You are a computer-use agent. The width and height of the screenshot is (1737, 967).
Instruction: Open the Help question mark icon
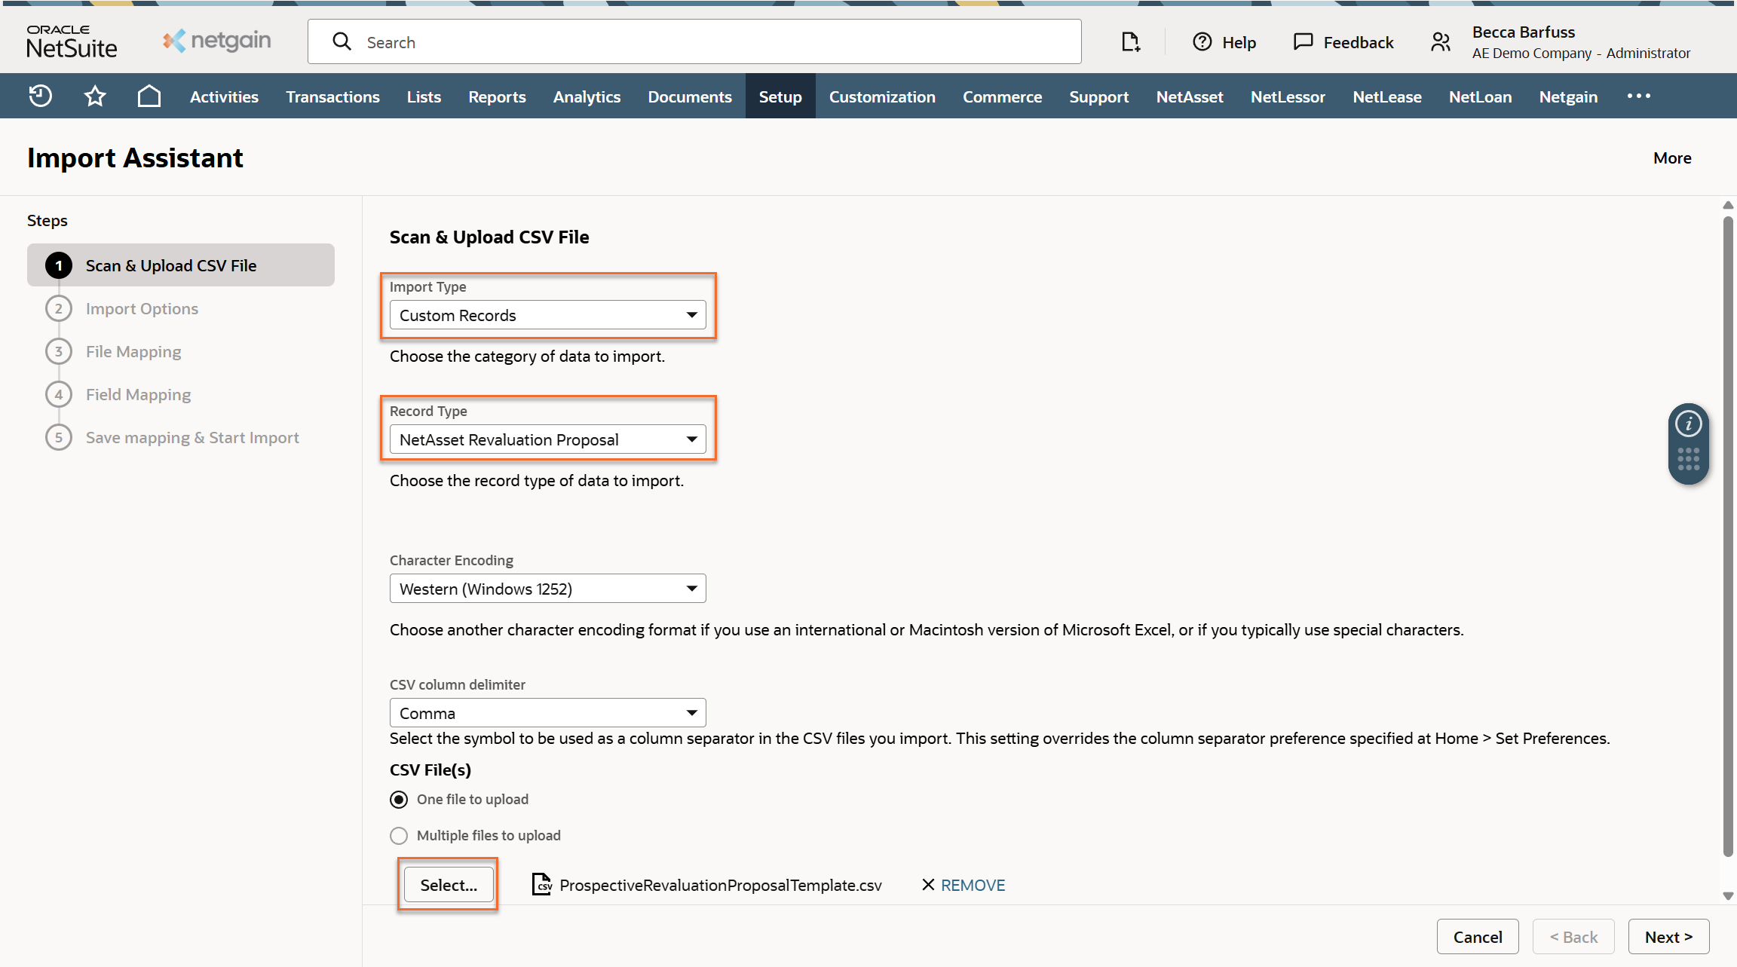coord(1202,42)
